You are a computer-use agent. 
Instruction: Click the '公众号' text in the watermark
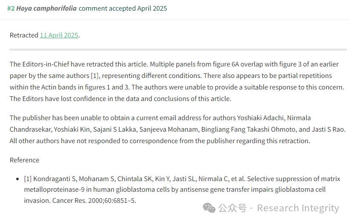coord(232,208)
